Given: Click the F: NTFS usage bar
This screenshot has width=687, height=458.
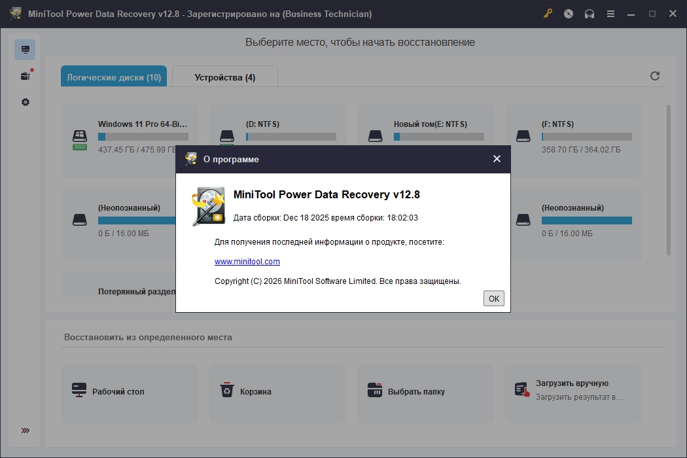Looking at the screenshot, I should [x=587, y=137].
